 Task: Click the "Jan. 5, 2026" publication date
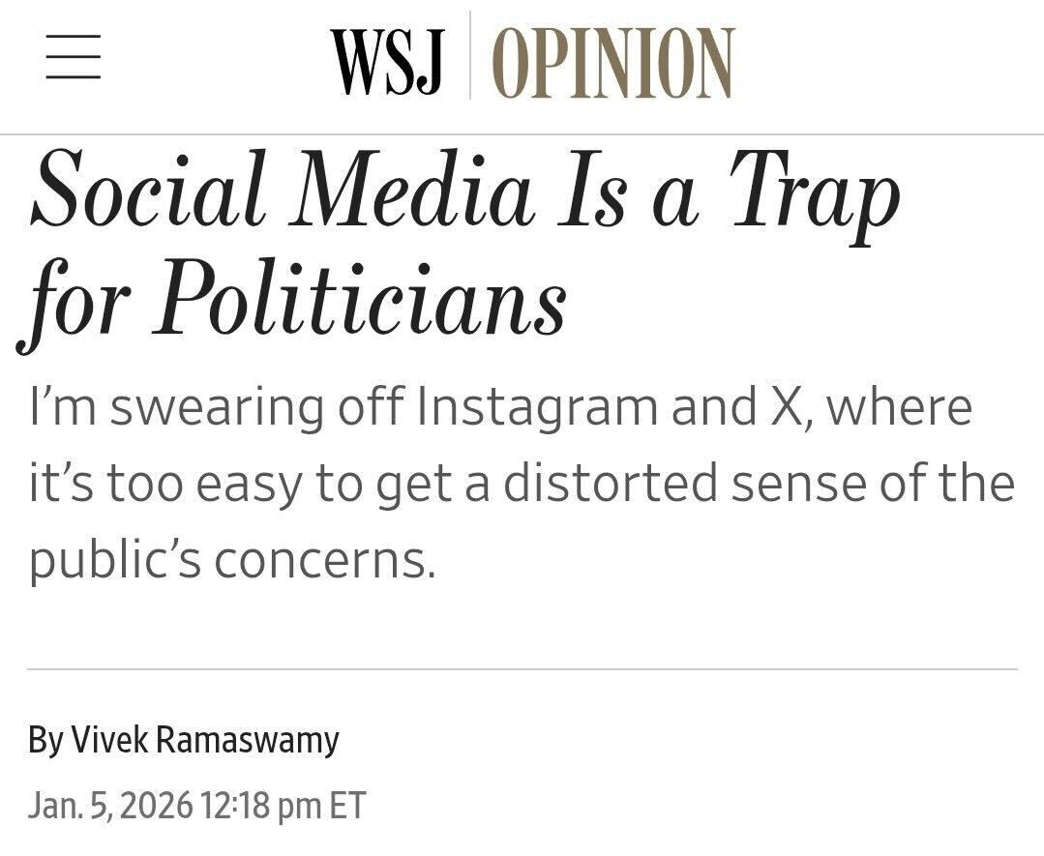point(111,805)
